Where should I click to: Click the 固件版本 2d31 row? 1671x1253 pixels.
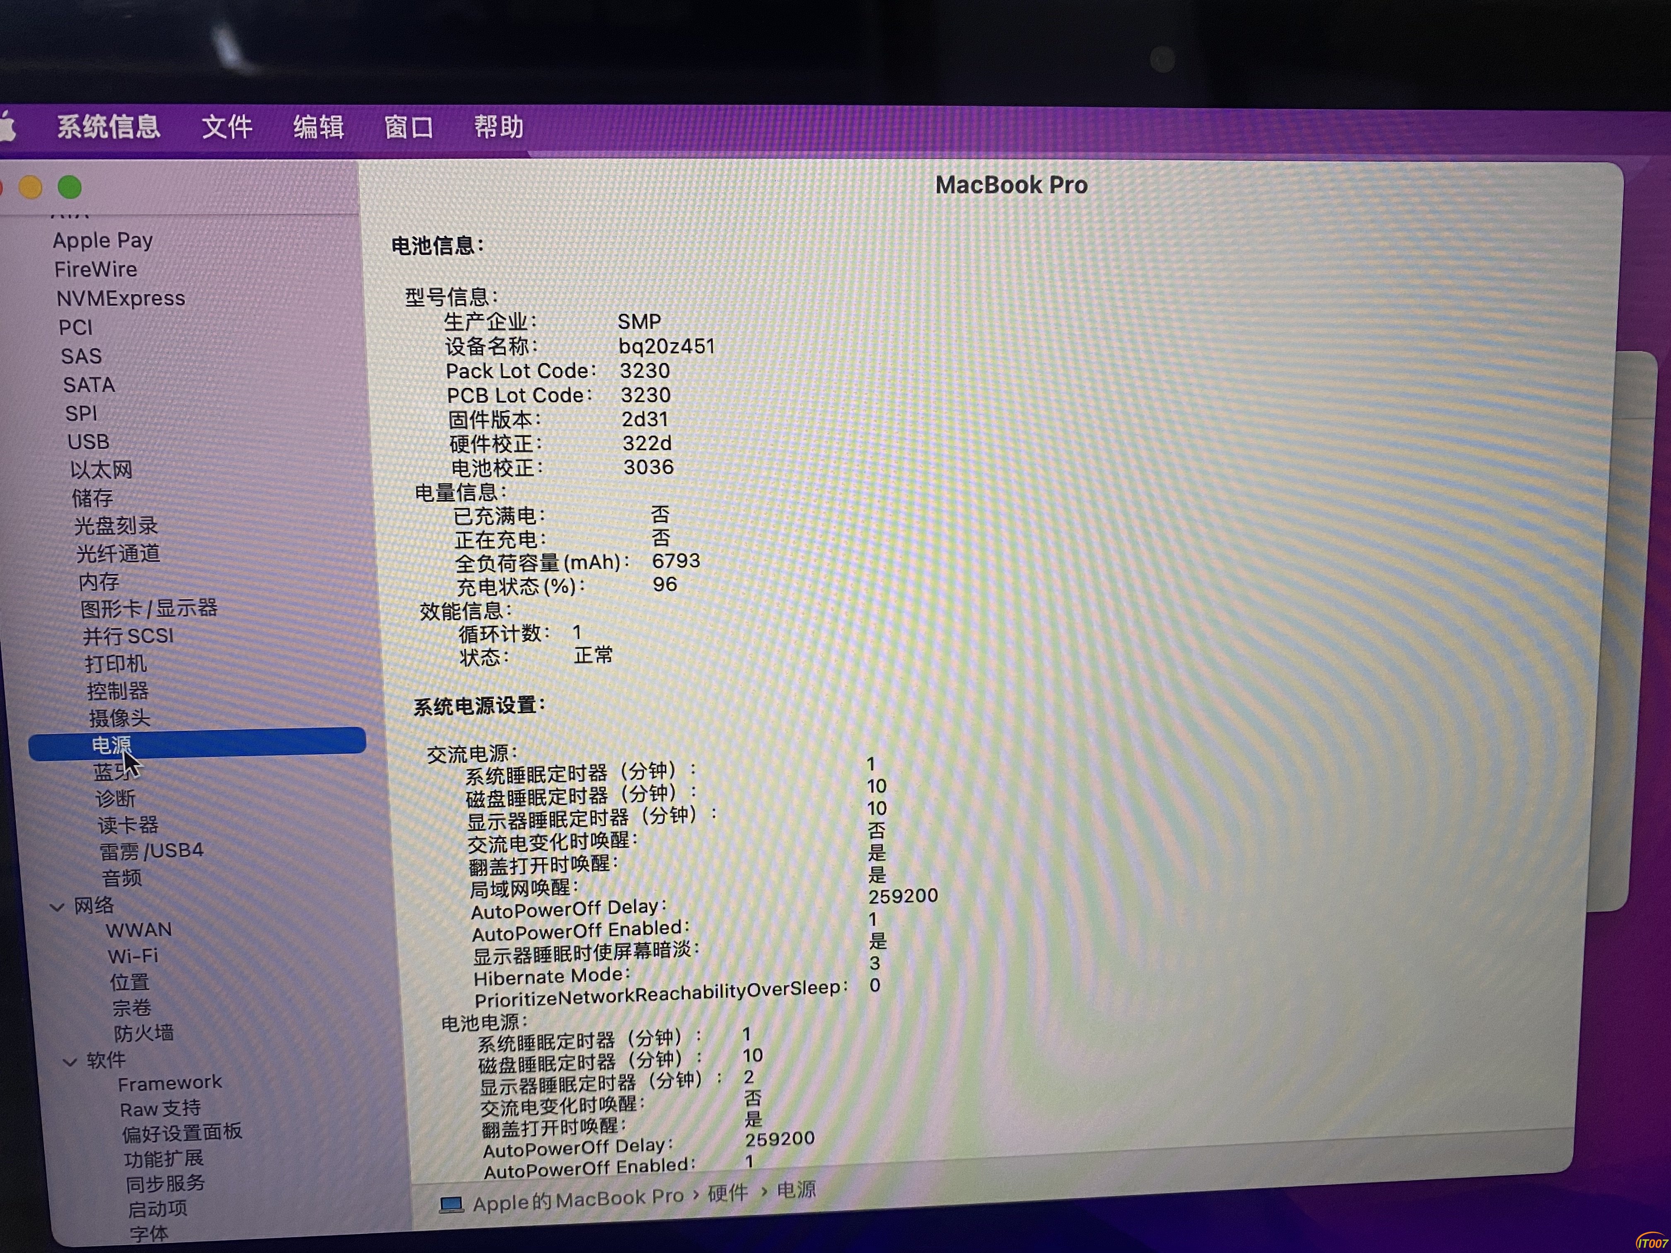[558, 419]
